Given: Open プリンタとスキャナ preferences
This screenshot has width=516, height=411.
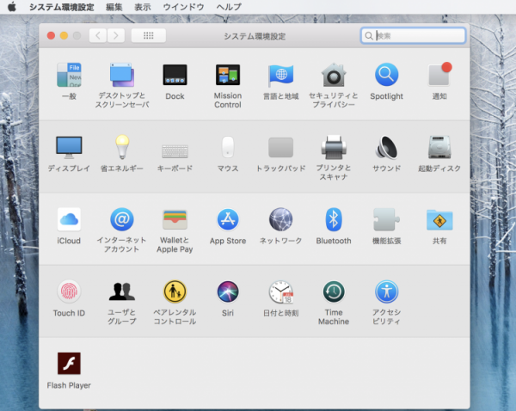Looking at the screenshot, I should pos(334,147).
